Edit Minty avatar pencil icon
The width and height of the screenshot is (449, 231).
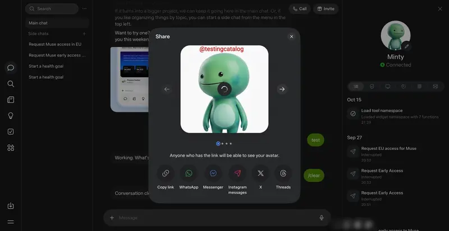click(x=406, y=46)
